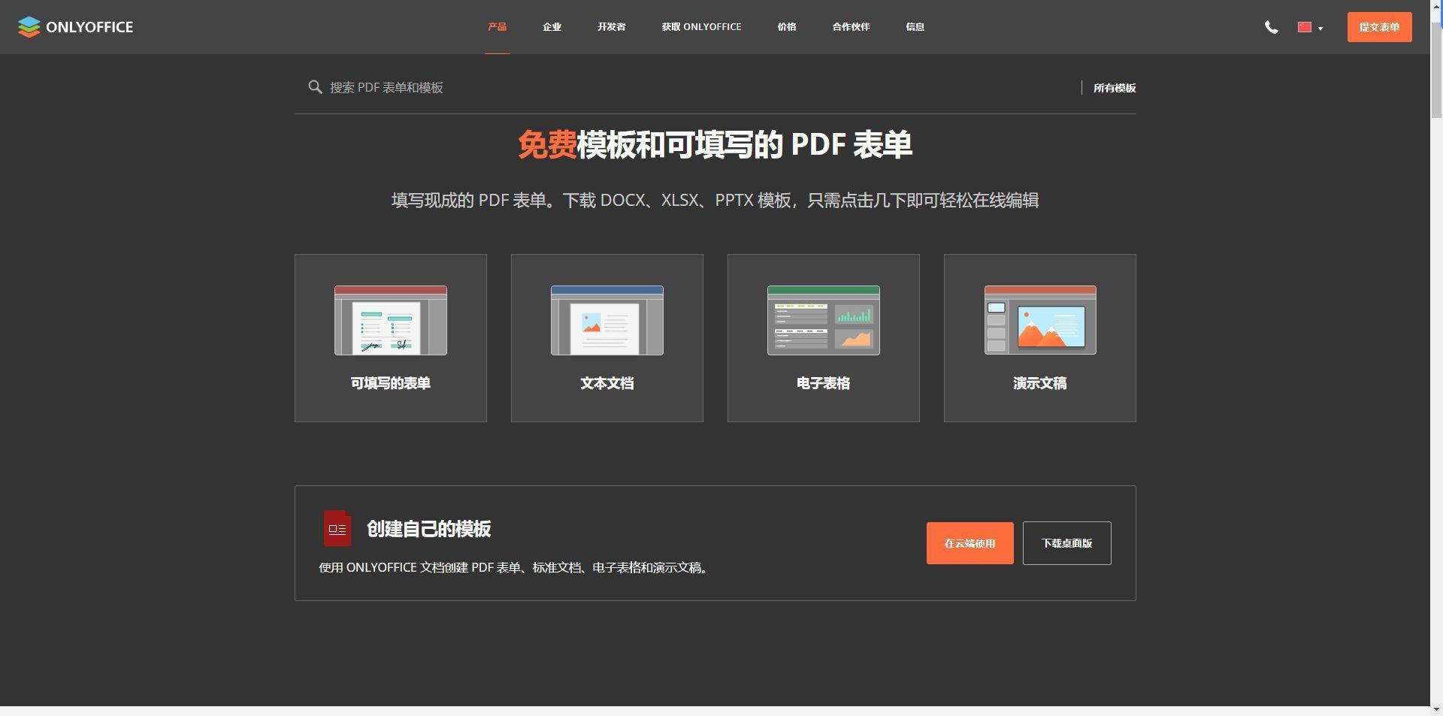This screenshot has height=716, width=1443.
Task: Click the 下载桌面版 button
Action: (1066, 542)
